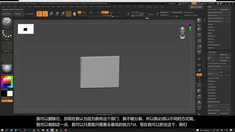Open the Material menu
Viewport: 235px width, 132px height.
tap(78, 7)
